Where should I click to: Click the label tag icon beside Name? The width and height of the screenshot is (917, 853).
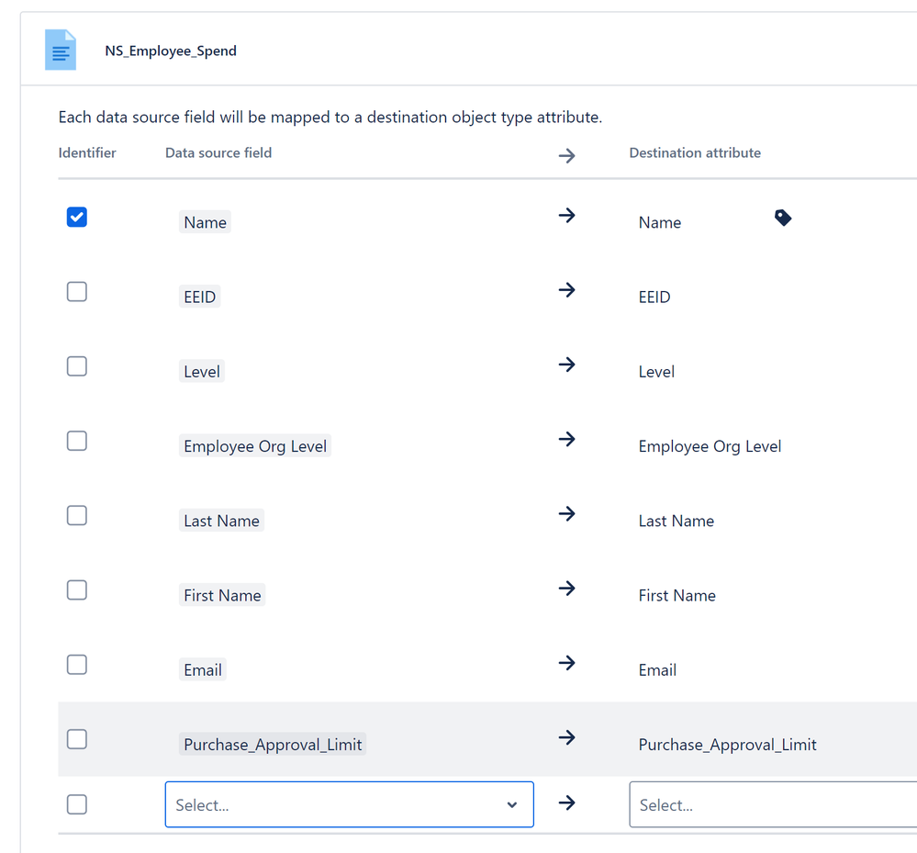(783, 218)
